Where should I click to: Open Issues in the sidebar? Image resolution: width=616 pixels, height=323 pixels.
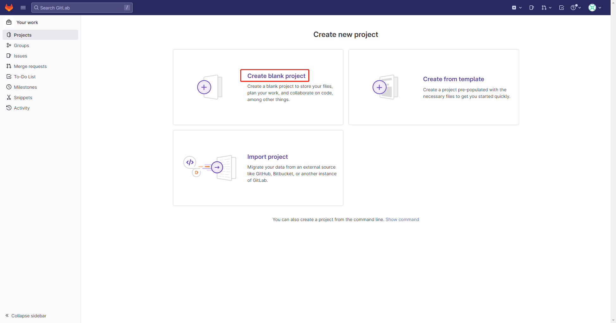point(41,56)
